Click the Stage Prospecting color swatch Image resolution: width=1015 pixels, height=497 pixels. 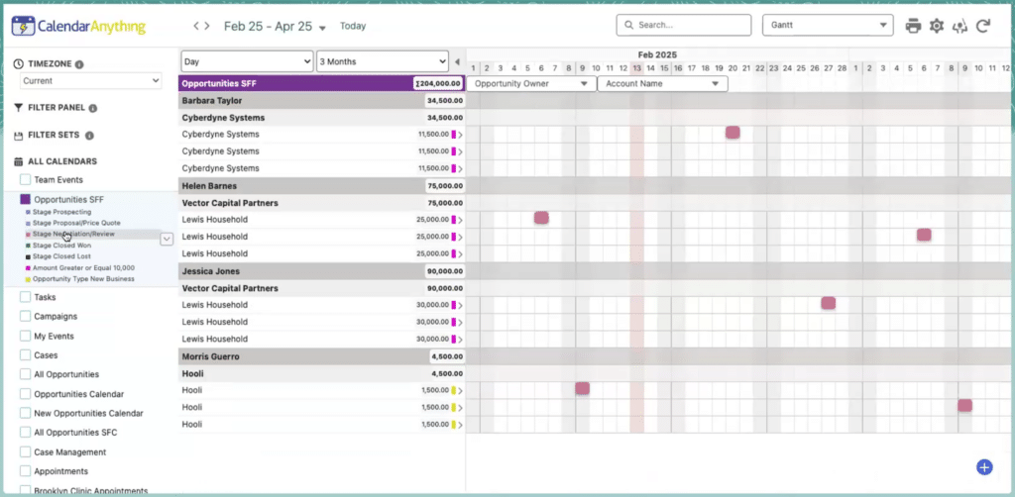point(28,212)
